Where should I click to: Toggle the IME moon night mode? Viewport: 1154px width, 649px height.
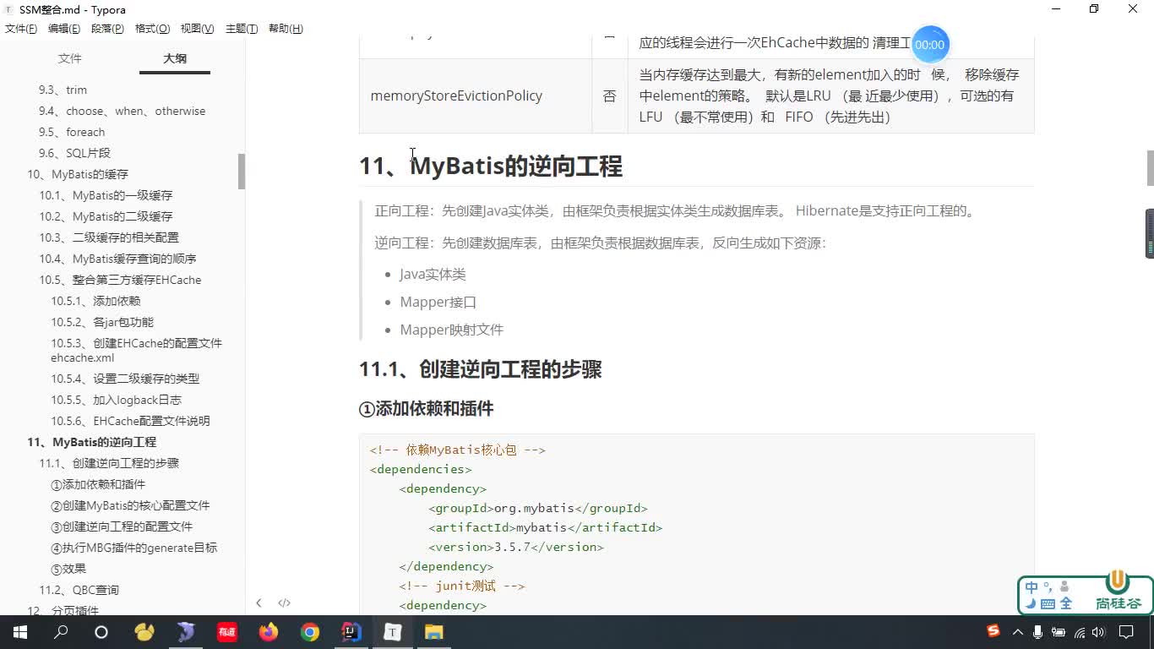click(1032, 604)
